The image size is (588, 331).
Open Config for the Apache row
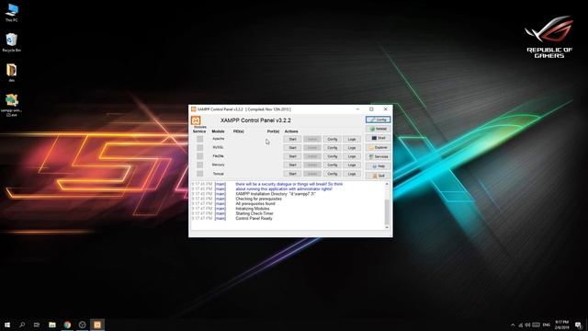click(333, 139)
